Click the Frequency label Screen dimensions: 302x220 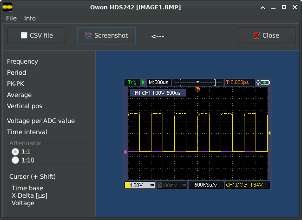pos(22,61)
